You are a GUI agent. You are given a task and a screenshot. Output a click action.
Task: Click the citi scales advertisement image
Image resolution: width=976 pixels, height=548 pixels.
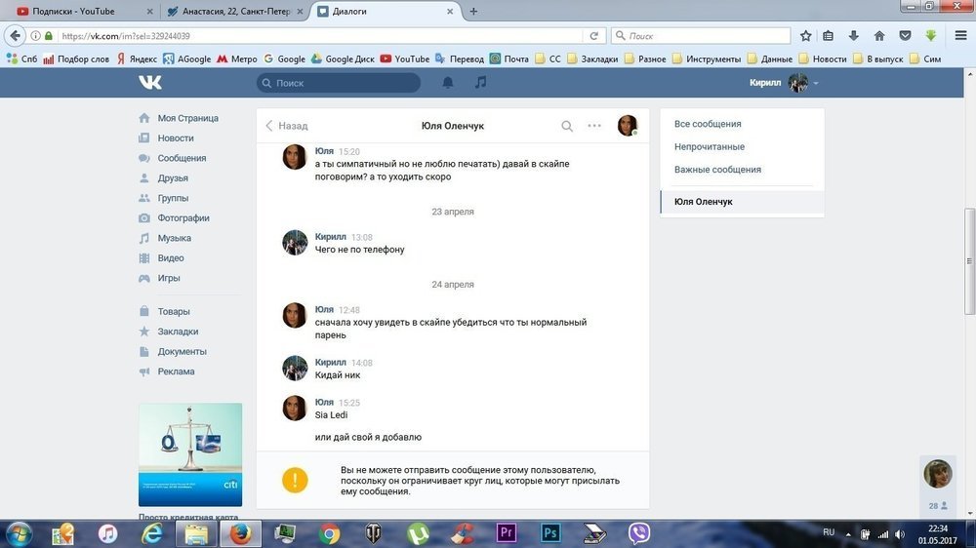[x=190, y=454]
